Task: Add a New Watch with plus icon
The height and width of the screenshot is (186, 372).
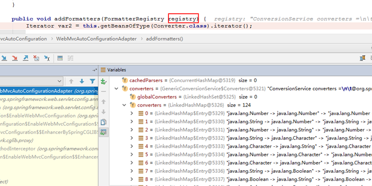Action: click(x=103, y=82)
